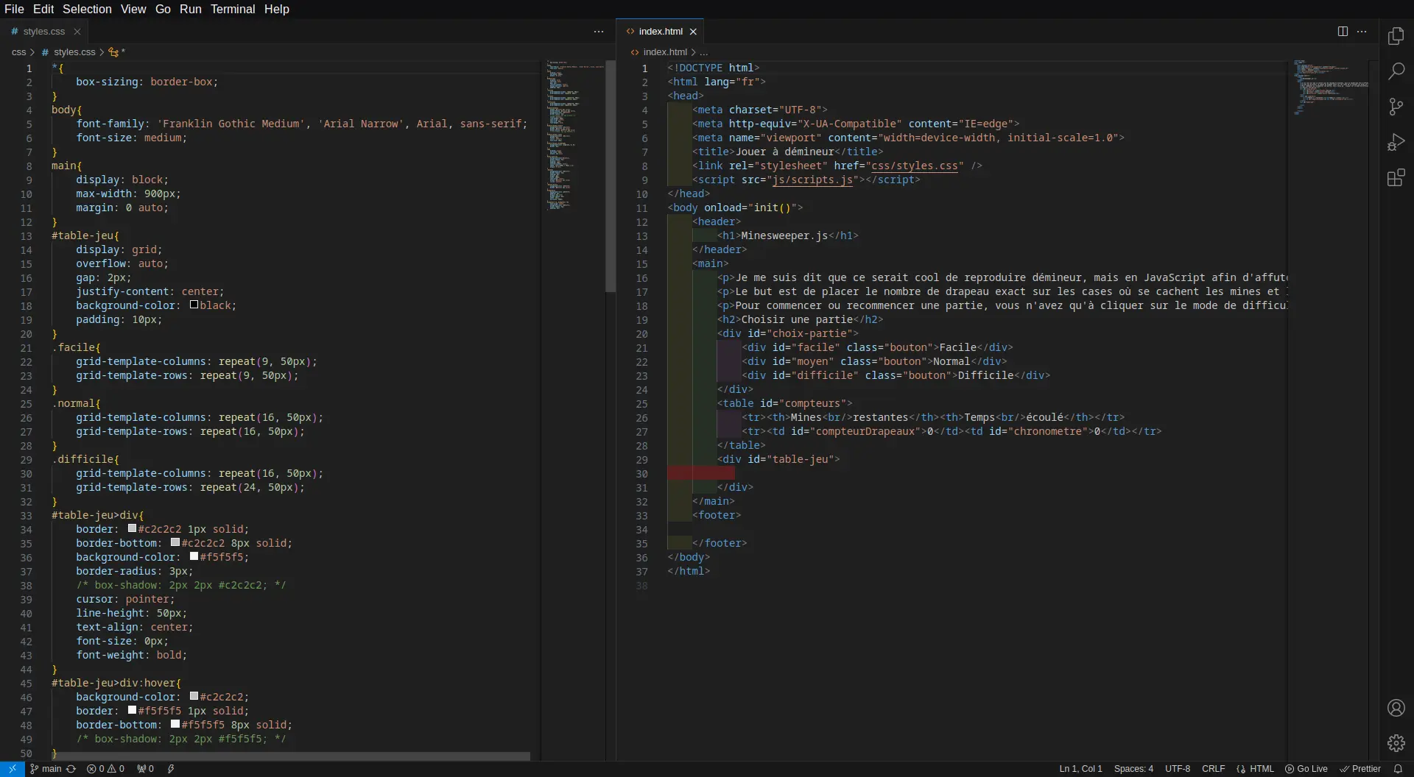Close the styles.css tab

click(x=77, y=31)
